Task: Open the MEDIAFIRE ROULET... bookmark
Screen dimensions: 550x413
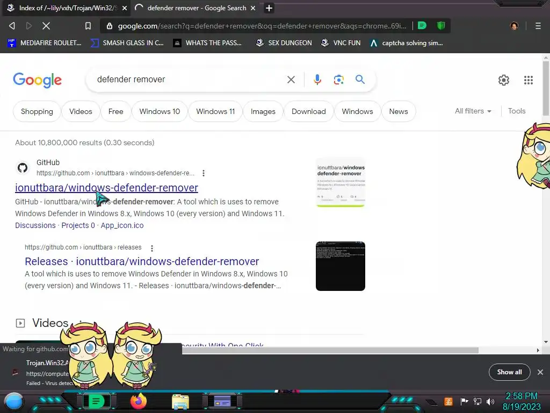Action: [x=45, y=43]
